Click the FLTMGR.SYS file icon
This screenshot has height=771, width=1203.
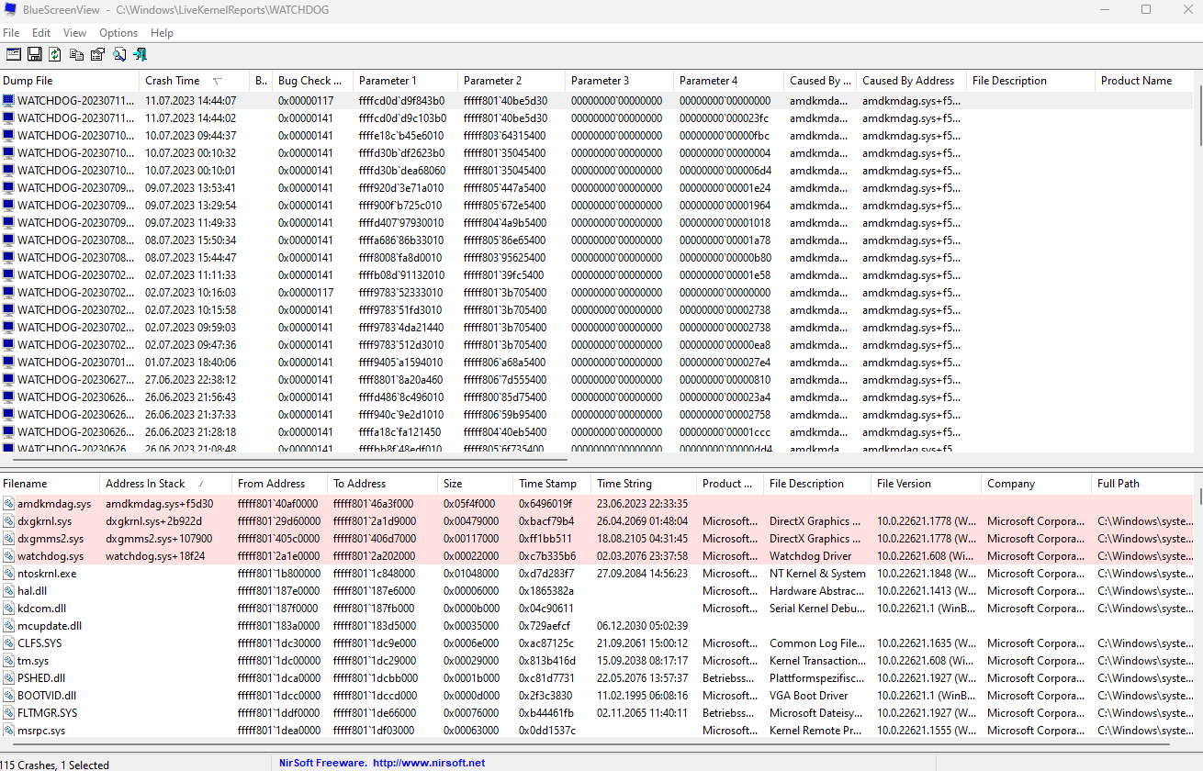click(x=8, y=713)
